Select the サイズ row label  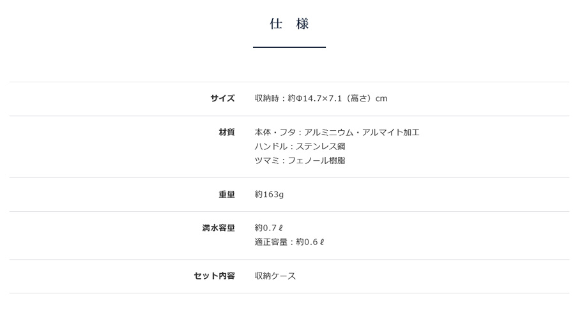tap(222, 98)
